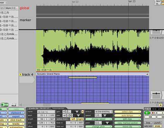Click the A button on piano clip
The height and width of the screenshot is (128, 164).
[x=147, y=75]
